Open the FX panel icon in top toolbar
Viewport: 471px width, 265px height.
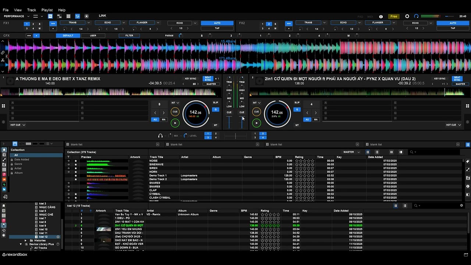[x=50, y=16]
